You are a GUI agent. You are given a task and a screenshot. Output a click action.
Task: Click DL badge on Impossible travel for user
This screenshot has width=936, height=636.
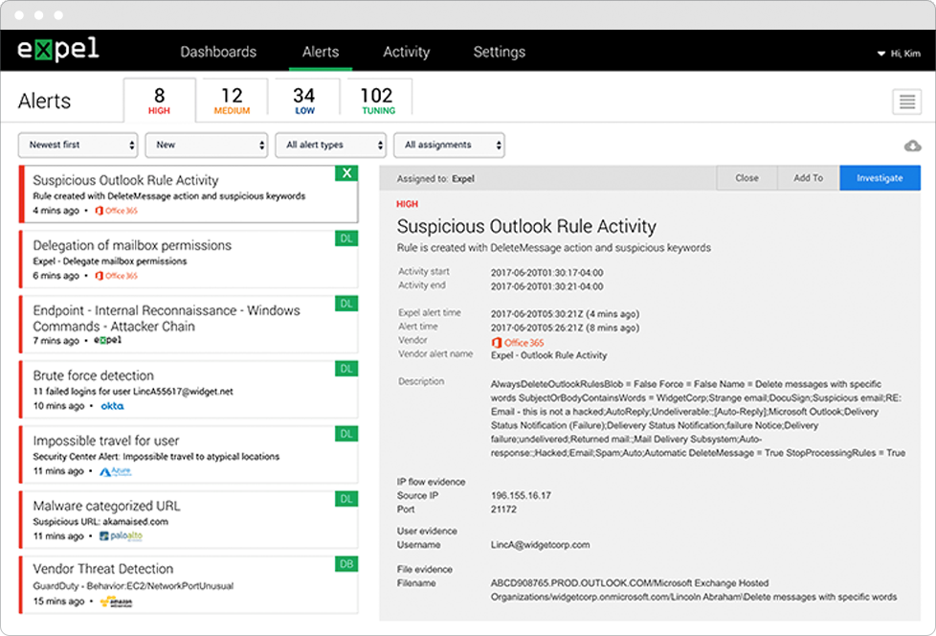coord(346,434)
